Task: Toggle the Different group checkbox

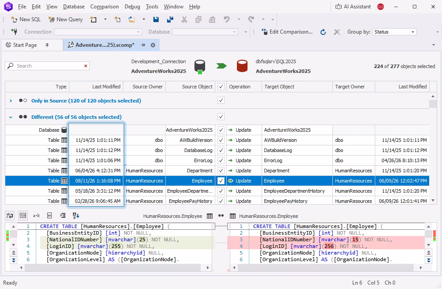Action: coord(221,117)
